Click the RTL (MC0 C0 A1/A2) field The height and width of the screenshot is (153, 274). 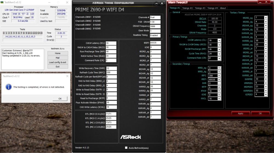pos(111,114)
